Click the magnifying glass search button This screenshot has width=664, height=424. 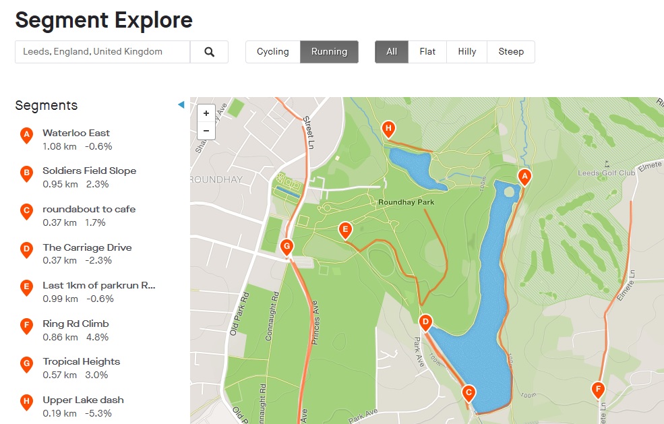click(209, 52)
